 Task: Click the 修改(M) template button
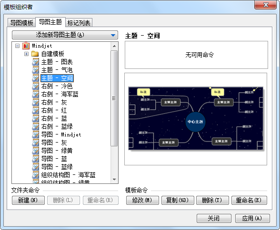(142, 200)
